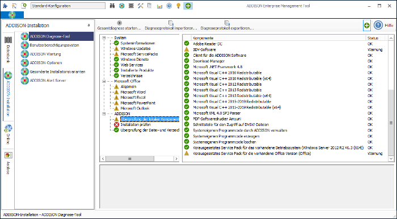
Task: Click the cursor-with-window icon in title bar
Action: tap(14, 6)
